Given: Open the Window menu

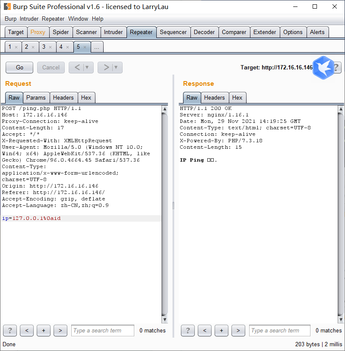Looking at the screenshot, I should tap(78, 19).
